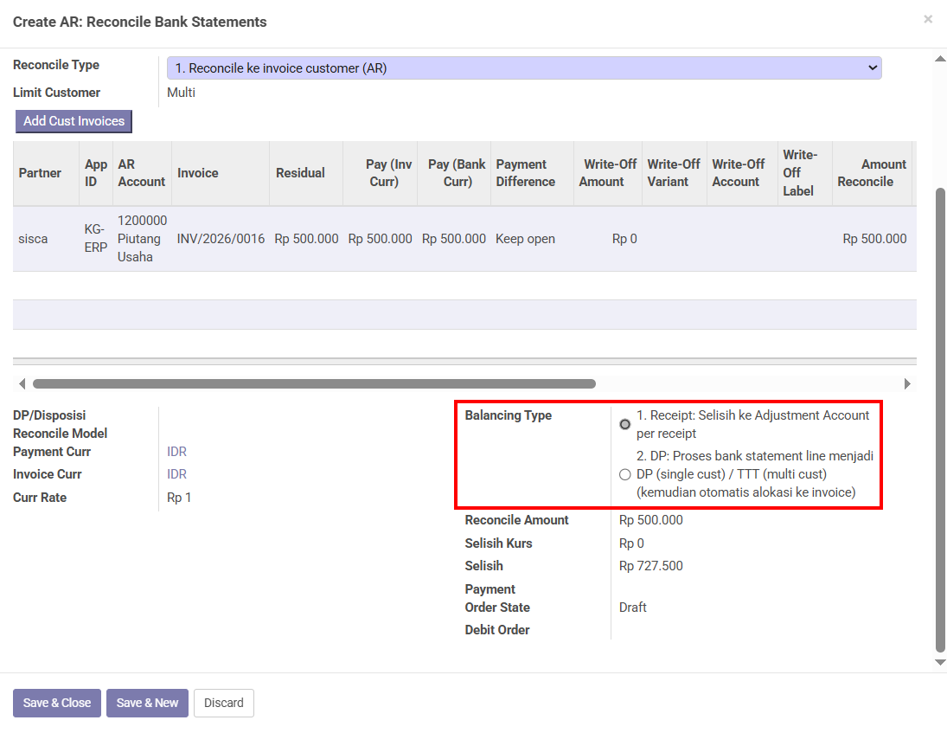Select DP balancing type radio option
The height and width of the screenshot is (733, 947).
tap(625, 474)
